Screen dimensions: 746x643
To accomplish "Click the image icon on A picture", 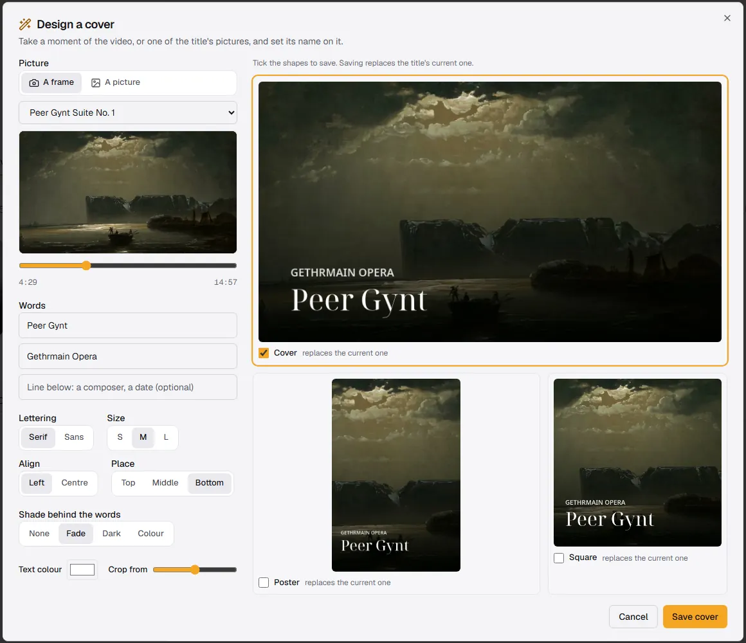I will click(96, 83).
